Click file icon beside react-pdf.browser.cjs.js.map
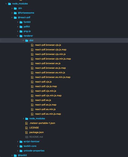The height and width of the screenshot is (157, 128). (32, 50)
